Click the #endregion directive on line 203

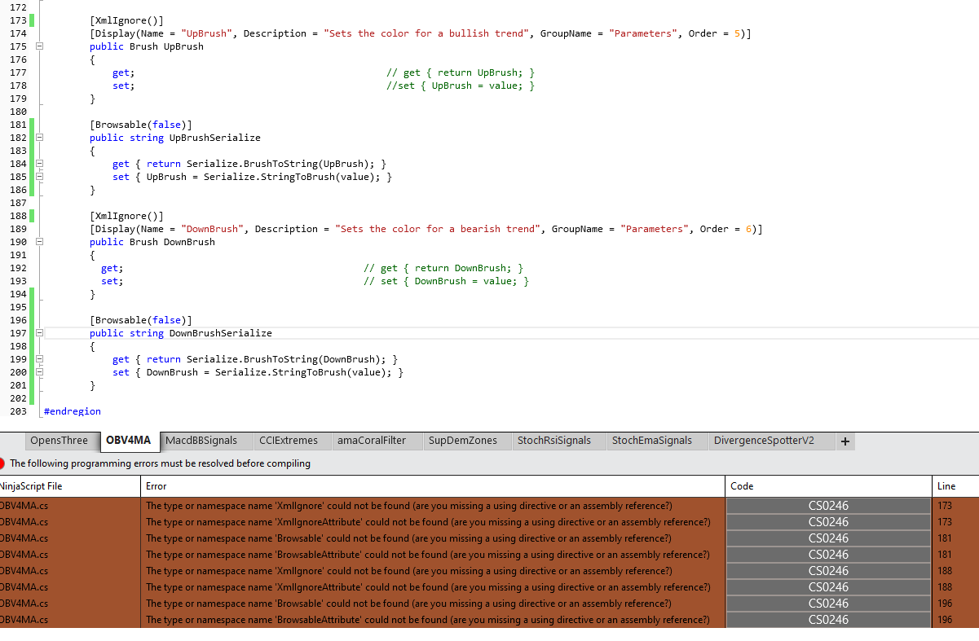(x=72, y=411)
